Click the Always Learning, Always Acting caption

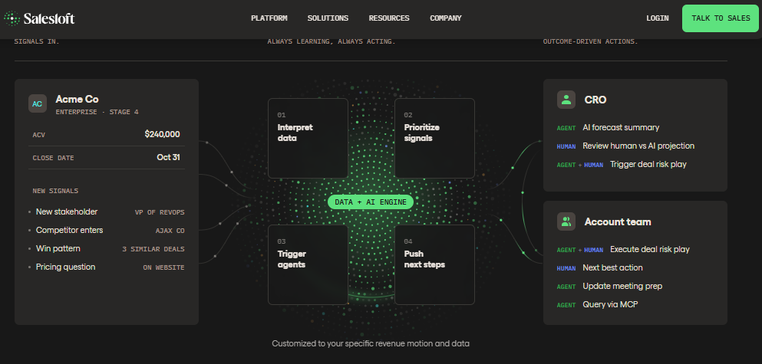point(332,42)
